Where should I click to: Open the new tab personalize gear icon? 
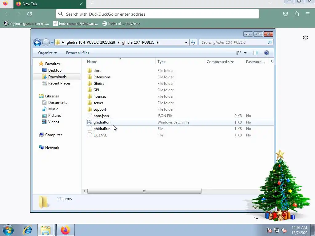tap(305, 37)
